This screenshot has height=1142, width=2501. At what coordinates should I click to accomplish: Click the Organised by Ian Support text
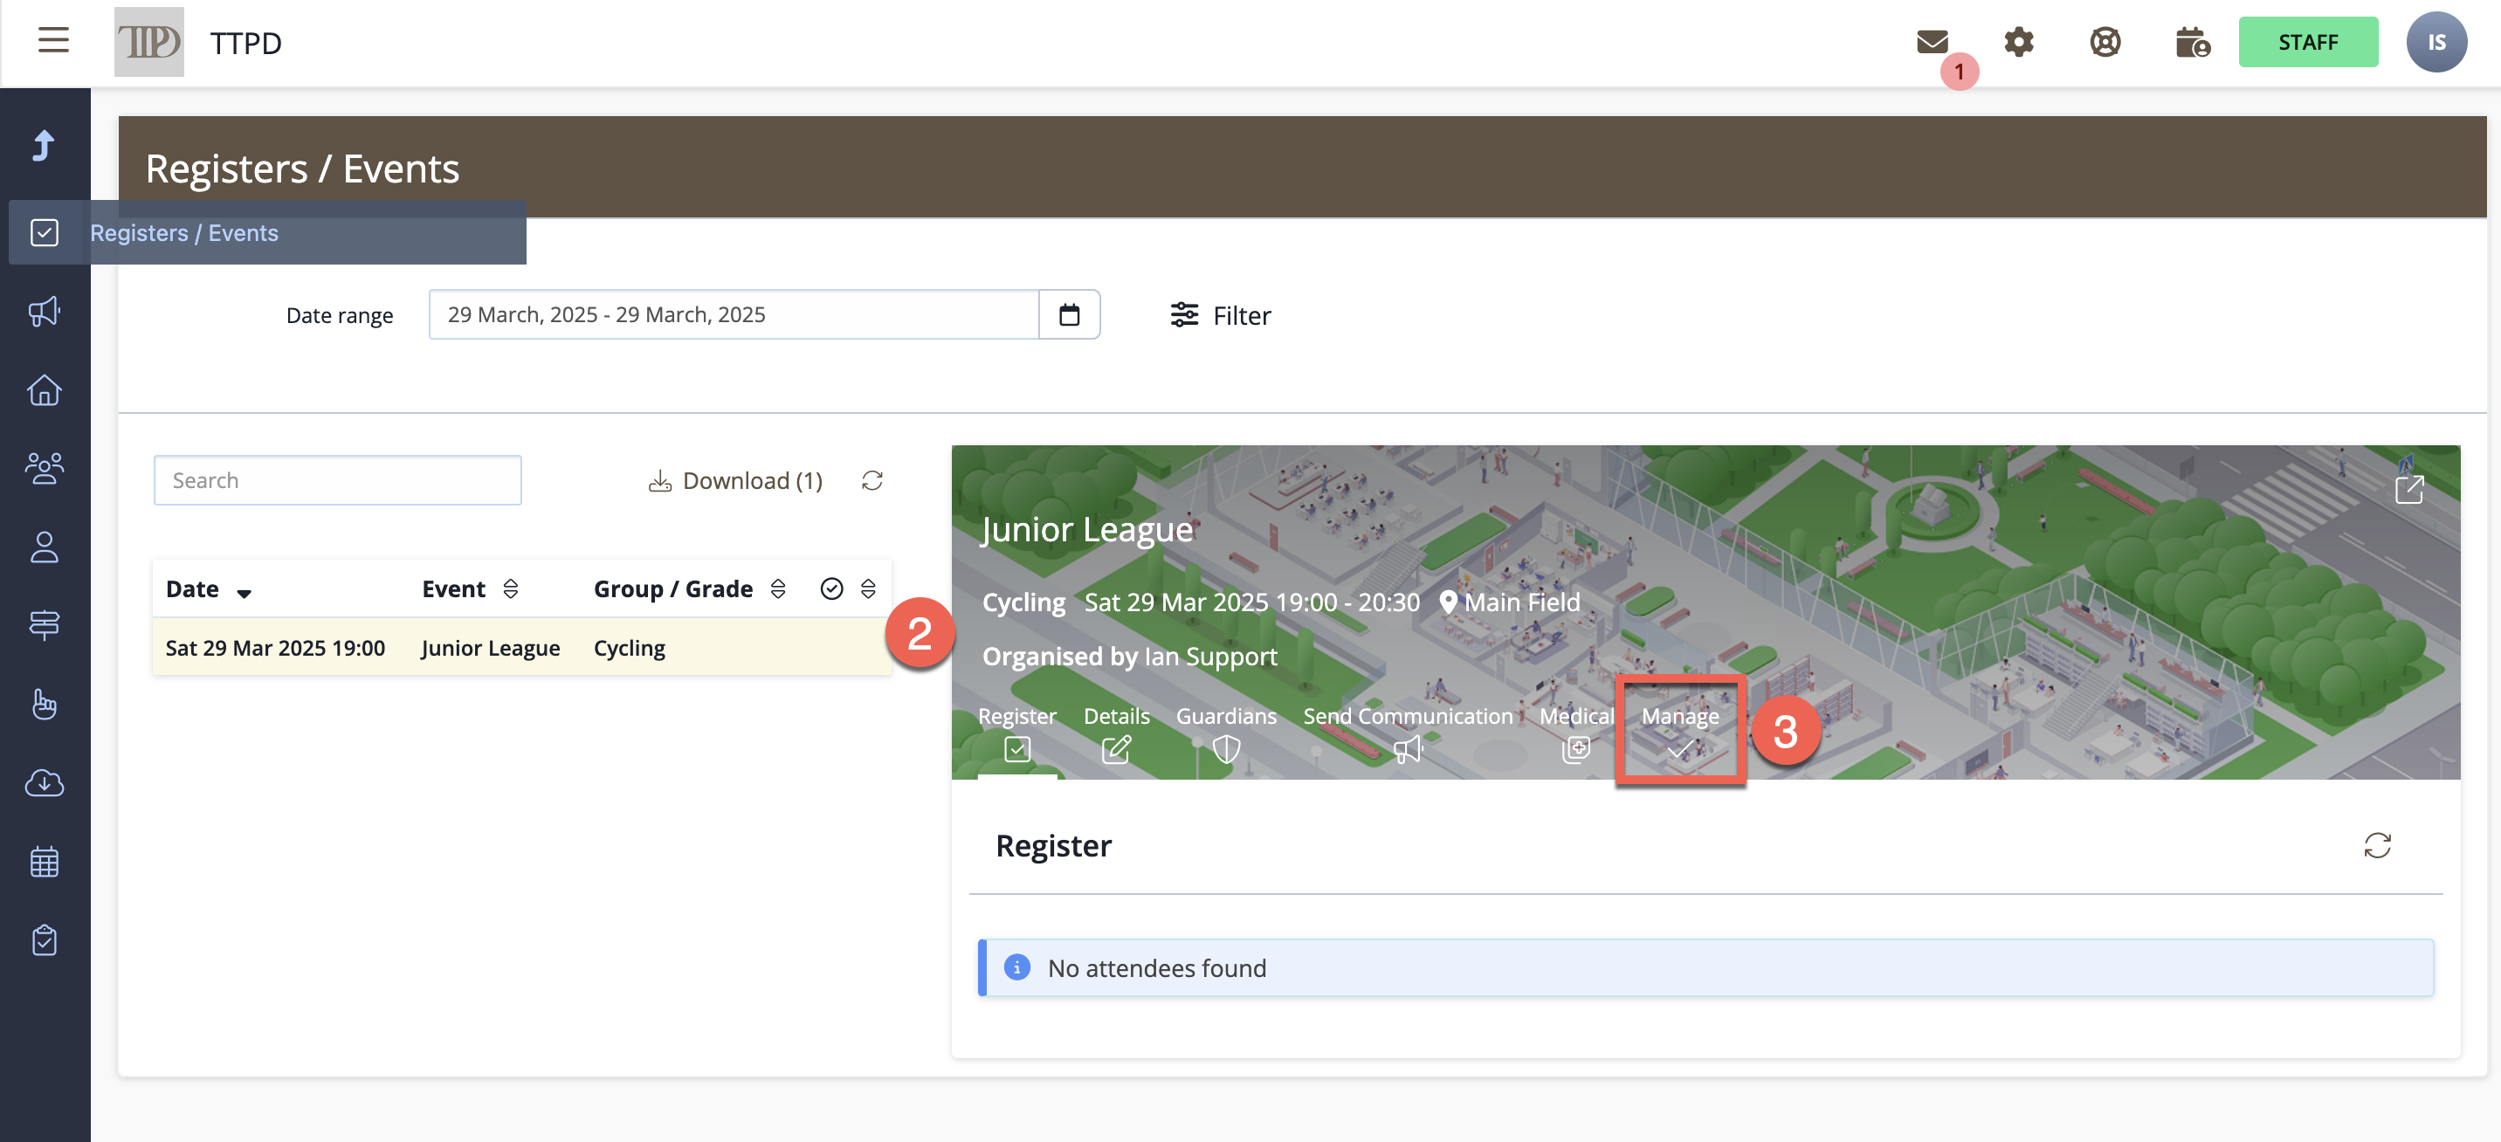(1129, 657)
